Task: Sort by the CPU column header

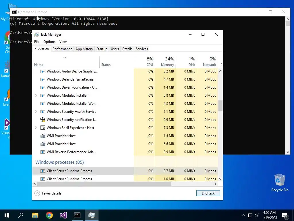Action: tap(144, 62)
